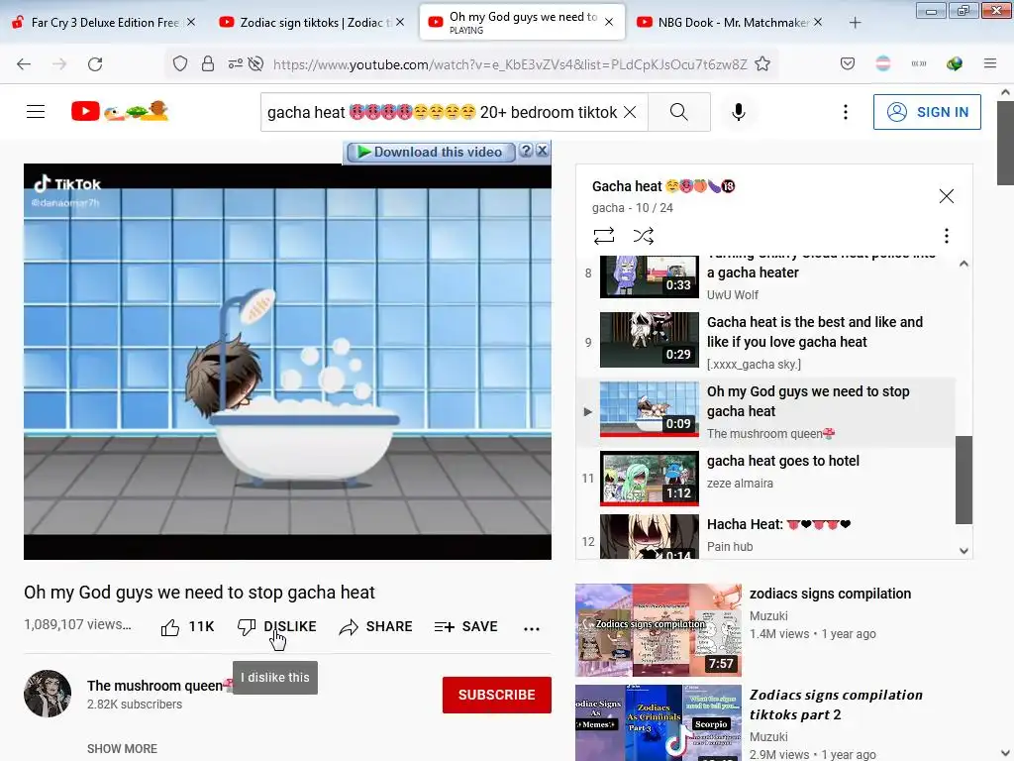Image resolution: width=1014 pixels, height=761 pixels.
Task: Expand description with SHOW MORE
Action: [x=122, y=749]
